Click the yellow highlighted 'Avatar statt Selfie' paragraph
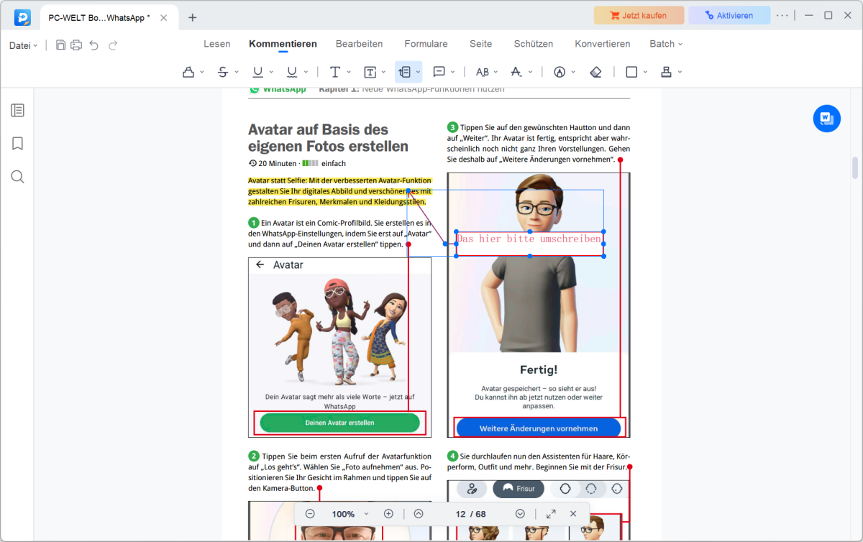This screenshot has height=542, width=863. (339, 191)
